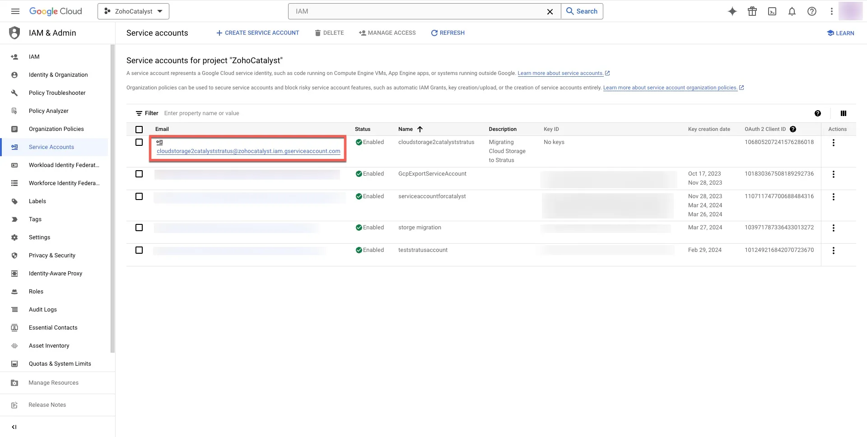Open actions menu for GcpExportServiceAccount row
The width and height of the screenshot is (867, 437).
click(833, 174)
